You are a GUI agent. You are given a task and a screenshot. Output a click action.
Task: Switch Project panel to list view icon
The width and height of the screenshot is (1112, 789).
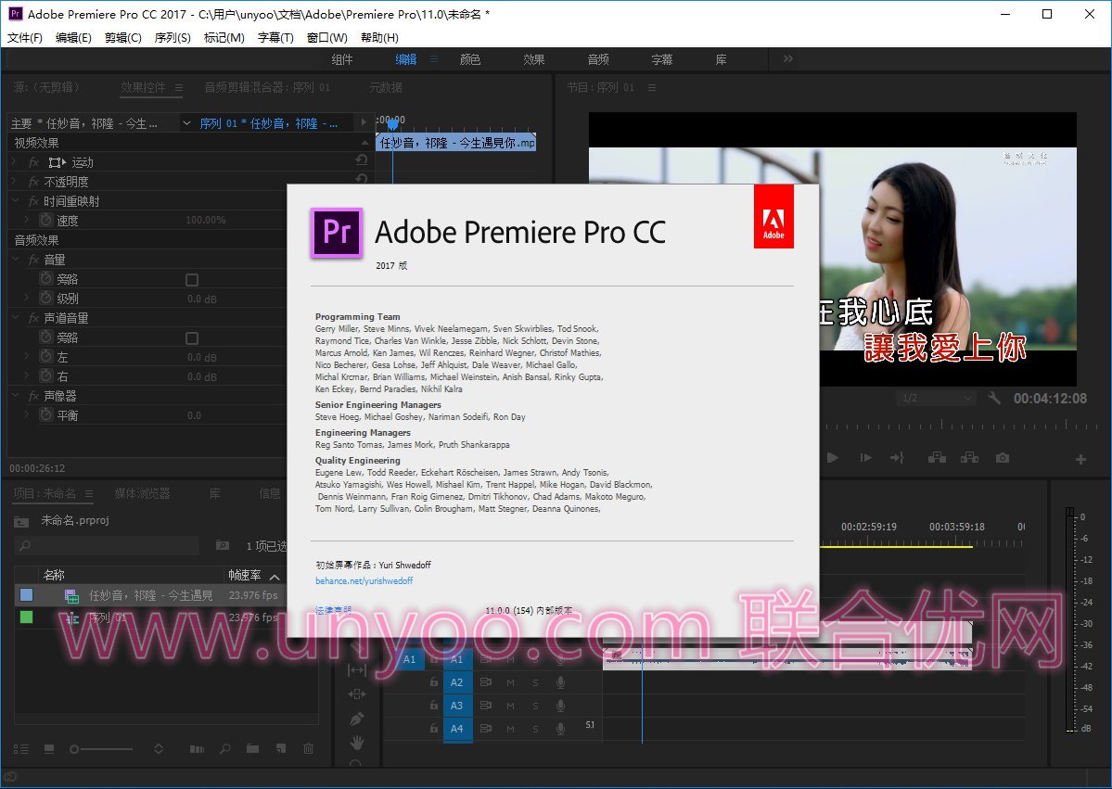coord(21,748)
